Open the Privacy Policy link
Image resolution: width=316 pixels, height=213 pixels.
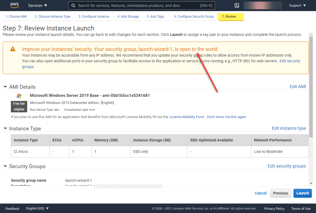[x=274, y=209]
